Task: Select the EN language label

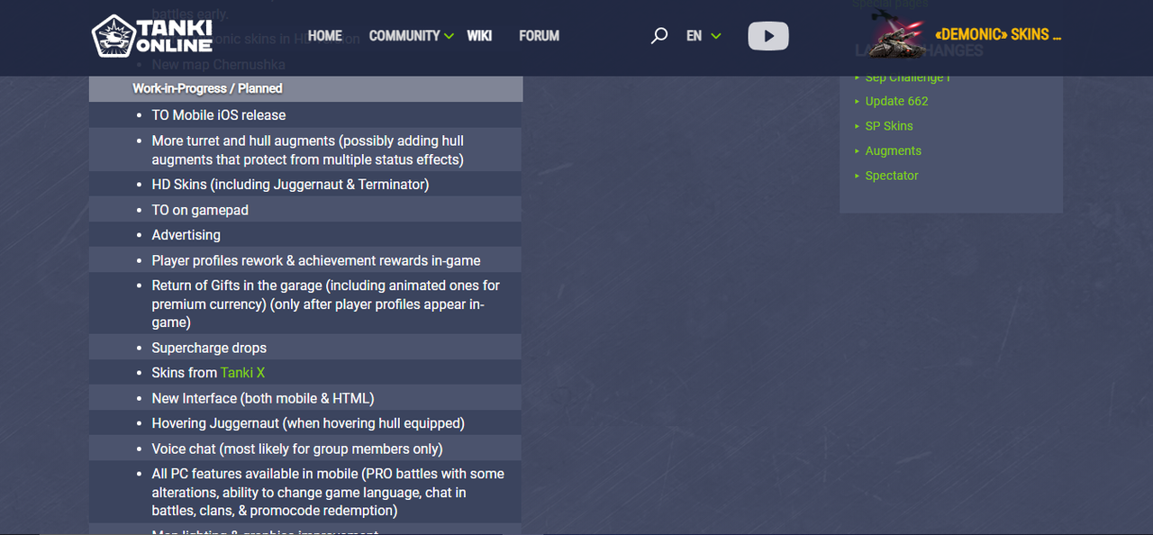Action: (x=694, y=36)
